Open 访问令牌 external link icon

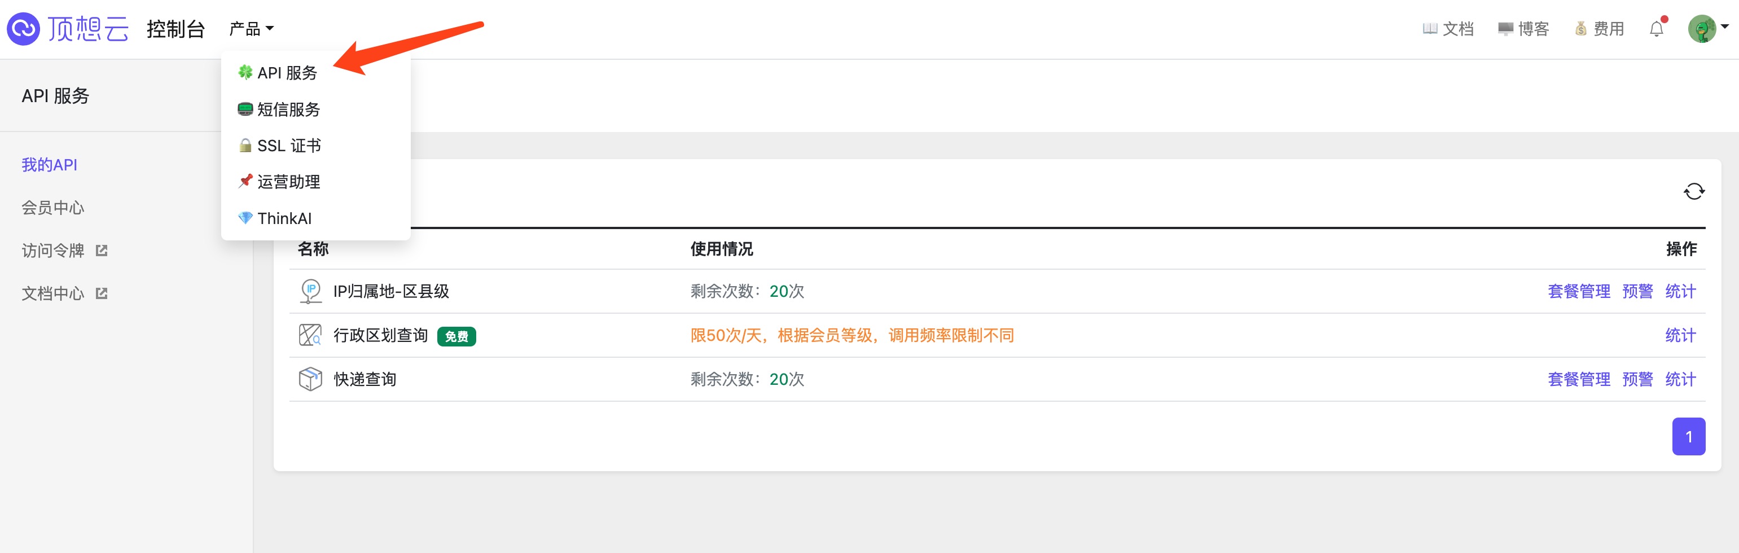tap(102, 251)
